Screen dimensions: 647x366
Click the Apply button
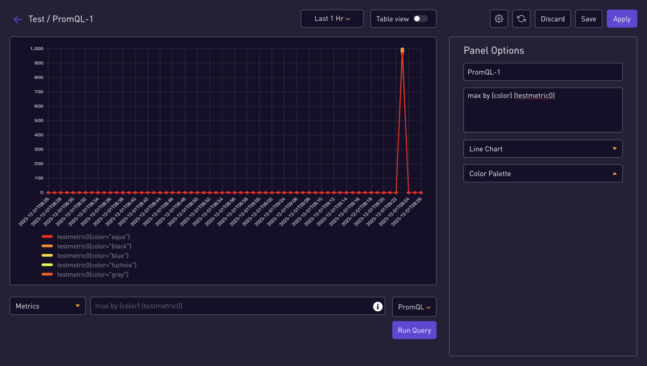(x=622, y=19)
